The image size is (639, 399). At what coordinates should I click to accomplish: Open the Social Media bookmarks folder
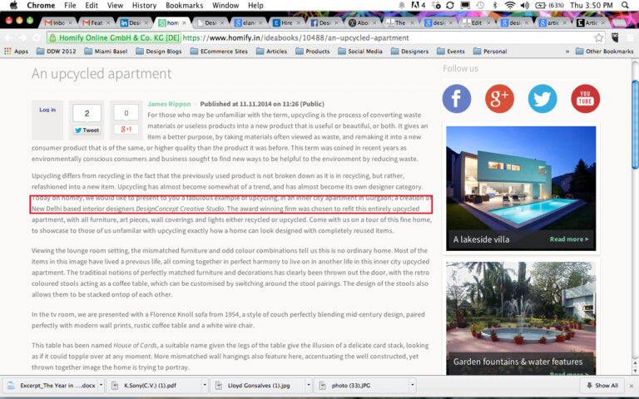(x=360, y=52)
